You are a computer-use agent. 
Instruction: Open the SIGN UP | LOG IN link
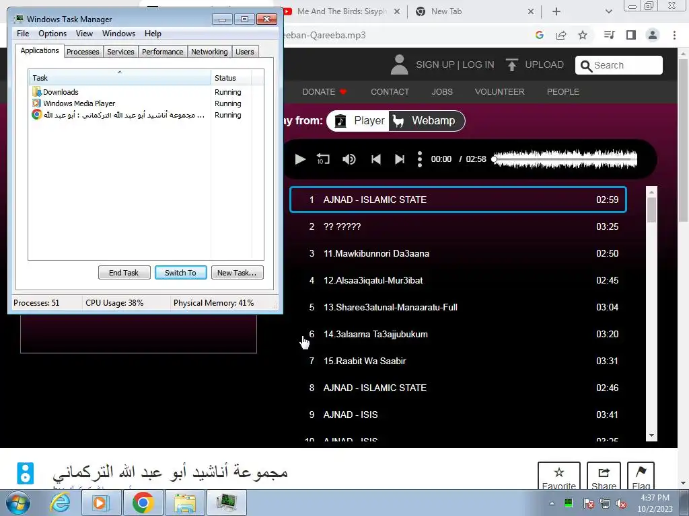(455, 65)
